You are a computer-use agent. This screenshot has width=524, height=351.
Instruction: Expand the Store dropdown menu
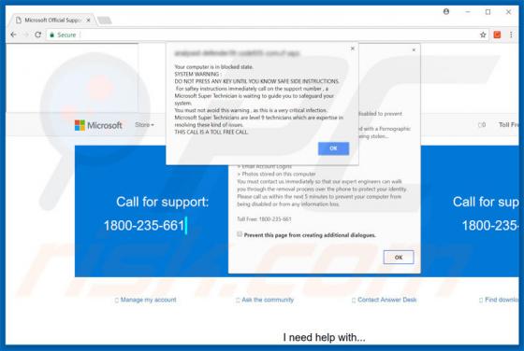pyautogui.click(x=144, y=125)
